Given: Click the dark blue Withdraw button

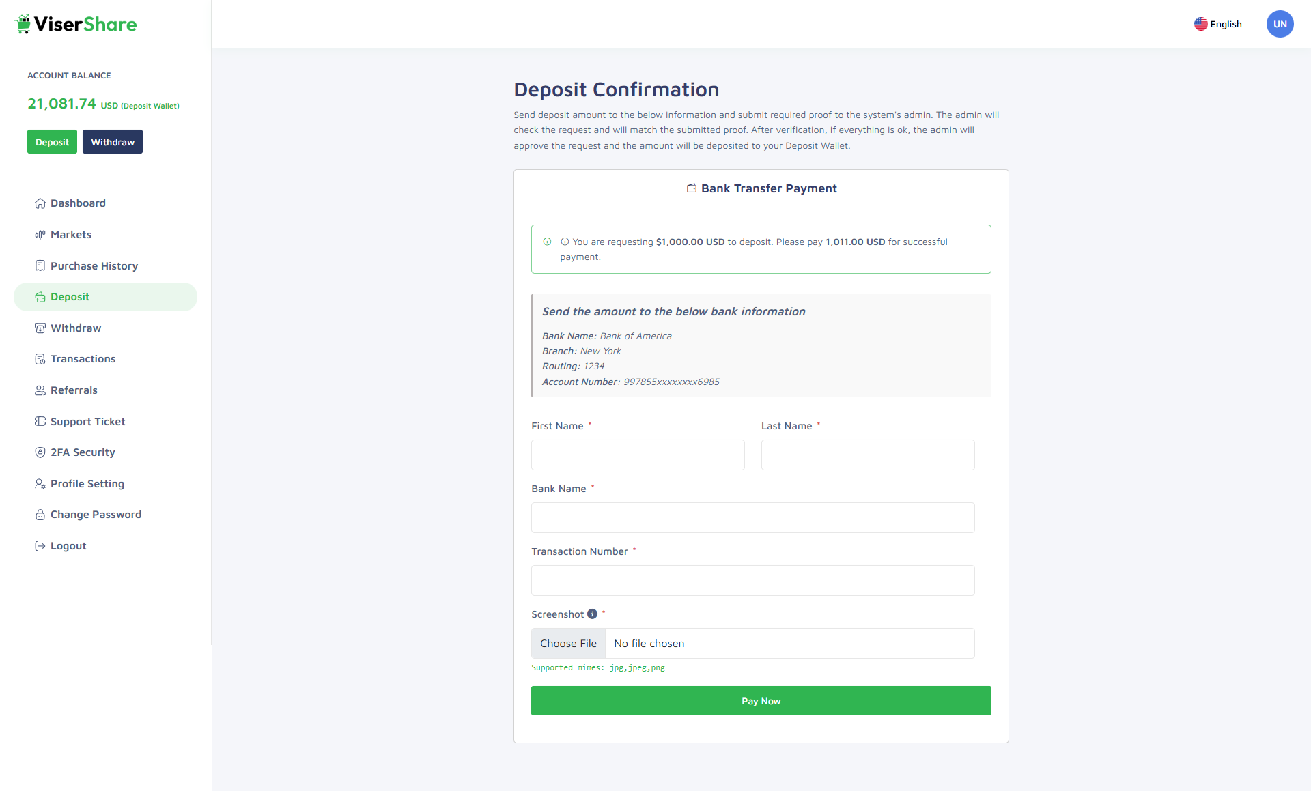Looking at the screenshot, I should [x=113, y=142].
